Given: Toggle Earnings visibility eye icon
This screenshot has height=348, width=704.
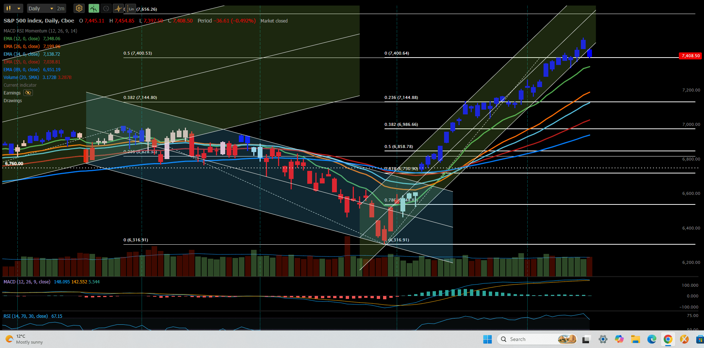Looking at the screenshot, I should tap(28, 93).
